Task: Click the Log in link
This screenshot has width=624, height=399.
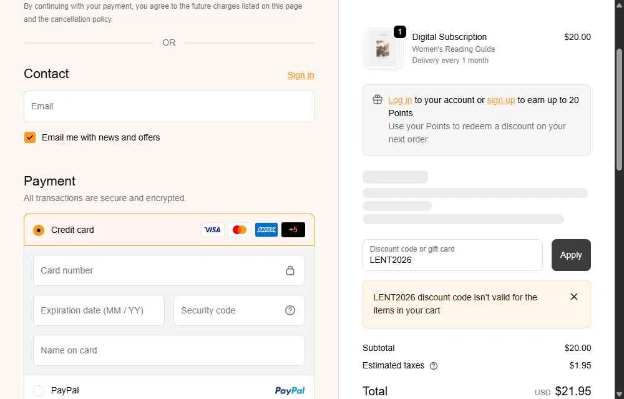Action: tap(400, 100)
